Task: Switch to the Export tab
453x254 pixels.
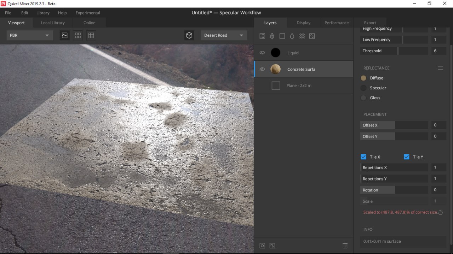Action: tap(370, 23)
